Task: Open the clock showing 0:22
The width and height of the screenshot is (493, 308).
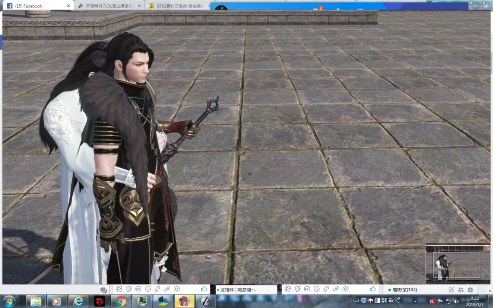Action: pyautogui.click(x=475, y=301)
